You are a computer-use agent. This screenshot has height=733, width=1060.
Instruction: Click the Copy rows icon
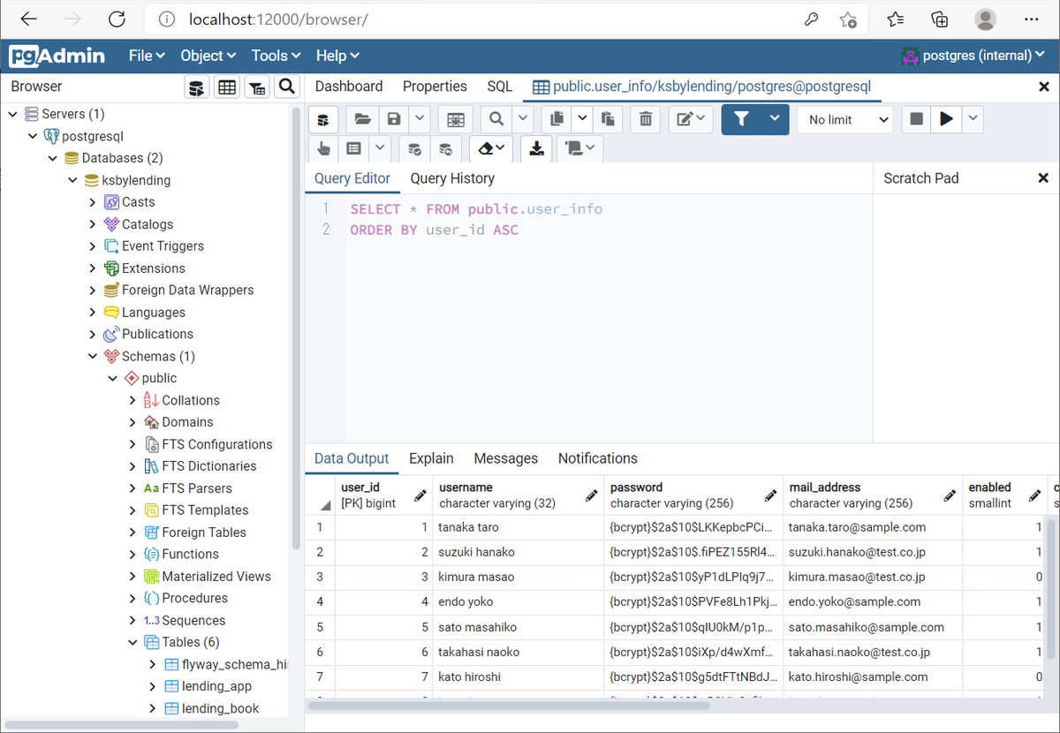556,119
